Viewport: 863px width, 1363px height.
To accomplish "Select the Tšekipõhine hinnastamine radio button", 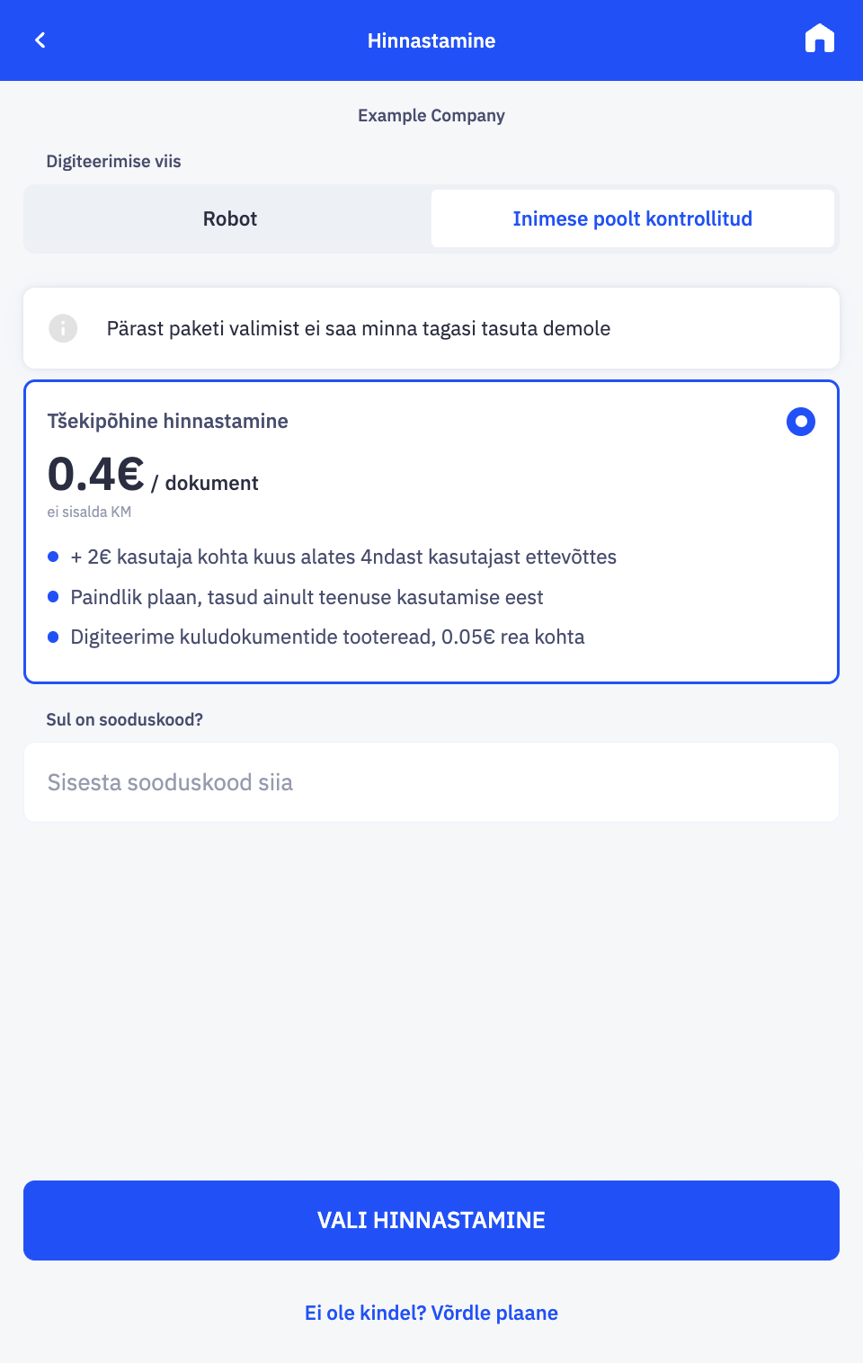I will 800,422.
